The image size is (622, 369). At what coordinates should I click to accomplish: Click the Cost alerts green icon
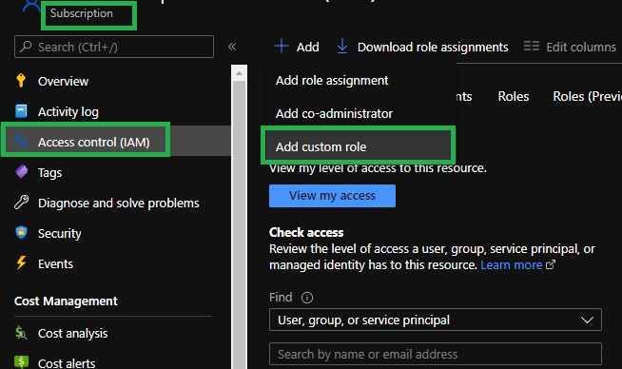pos(21,361)
